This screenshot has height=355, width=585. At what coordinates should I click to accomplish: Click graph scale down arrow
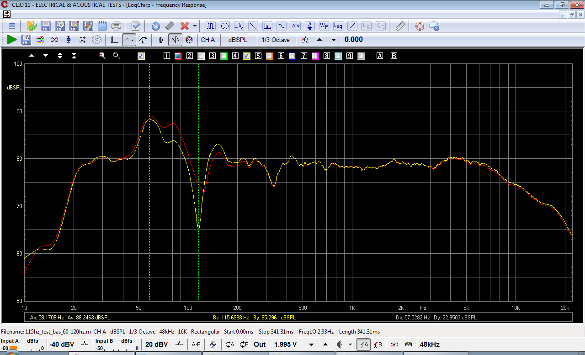pyautogui.click(x=46, y=56)
